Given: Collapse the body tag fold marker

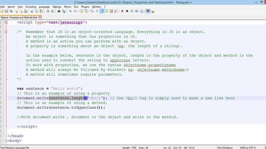Looking at the screenshot, I should [6, 141].
